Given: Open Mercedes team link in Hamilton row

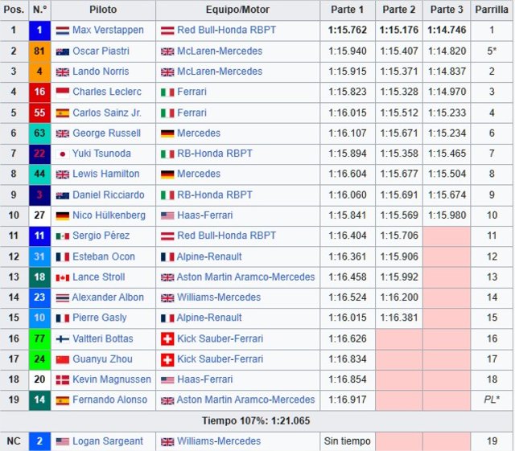Looking at the screenshot, I should tap(199, 174).
